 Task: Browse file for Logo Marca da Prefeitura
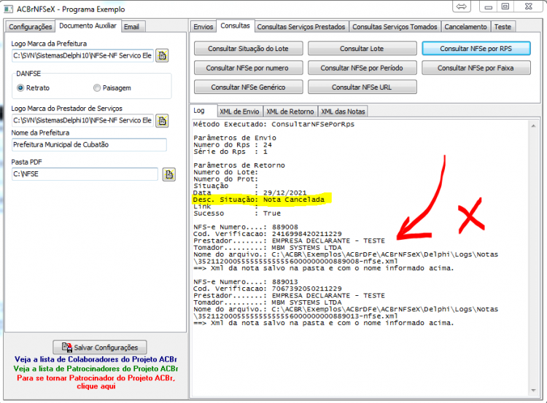[x=162, y=55]
